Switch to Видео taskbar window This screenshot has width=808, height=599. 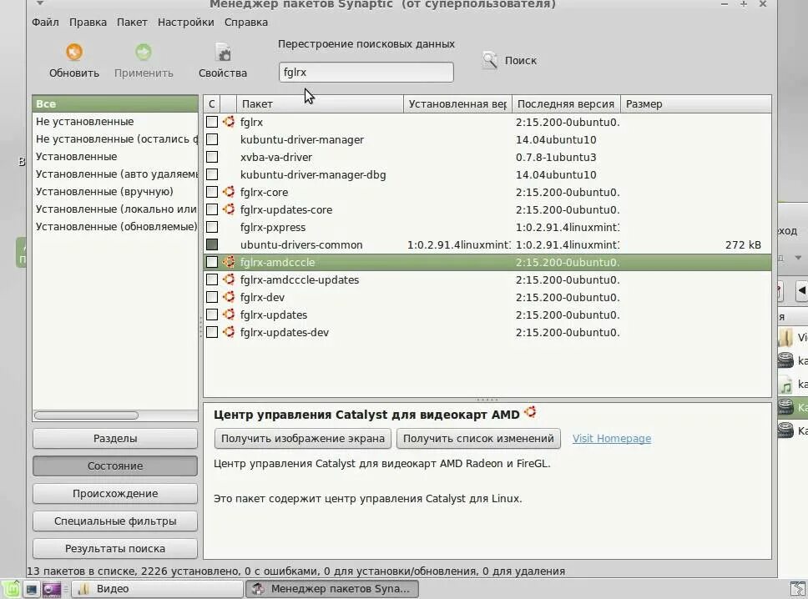(x=157, y=589)
